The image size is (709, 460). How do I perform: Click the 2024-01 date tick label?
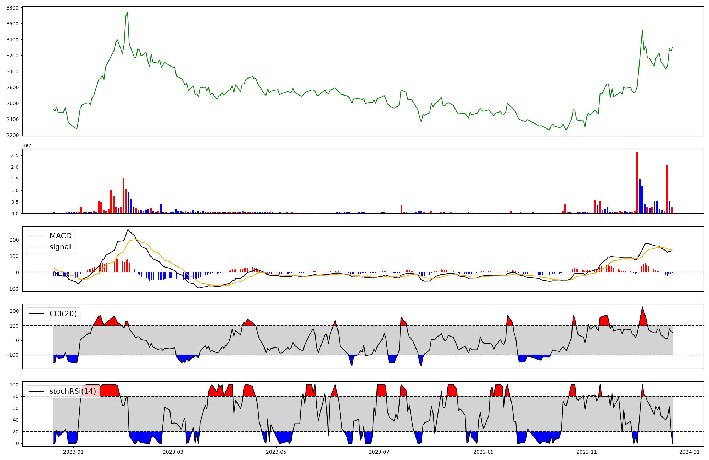pos(690,452)
